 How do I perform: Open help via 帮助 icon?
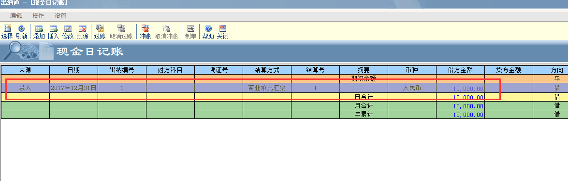coord(208,32)
